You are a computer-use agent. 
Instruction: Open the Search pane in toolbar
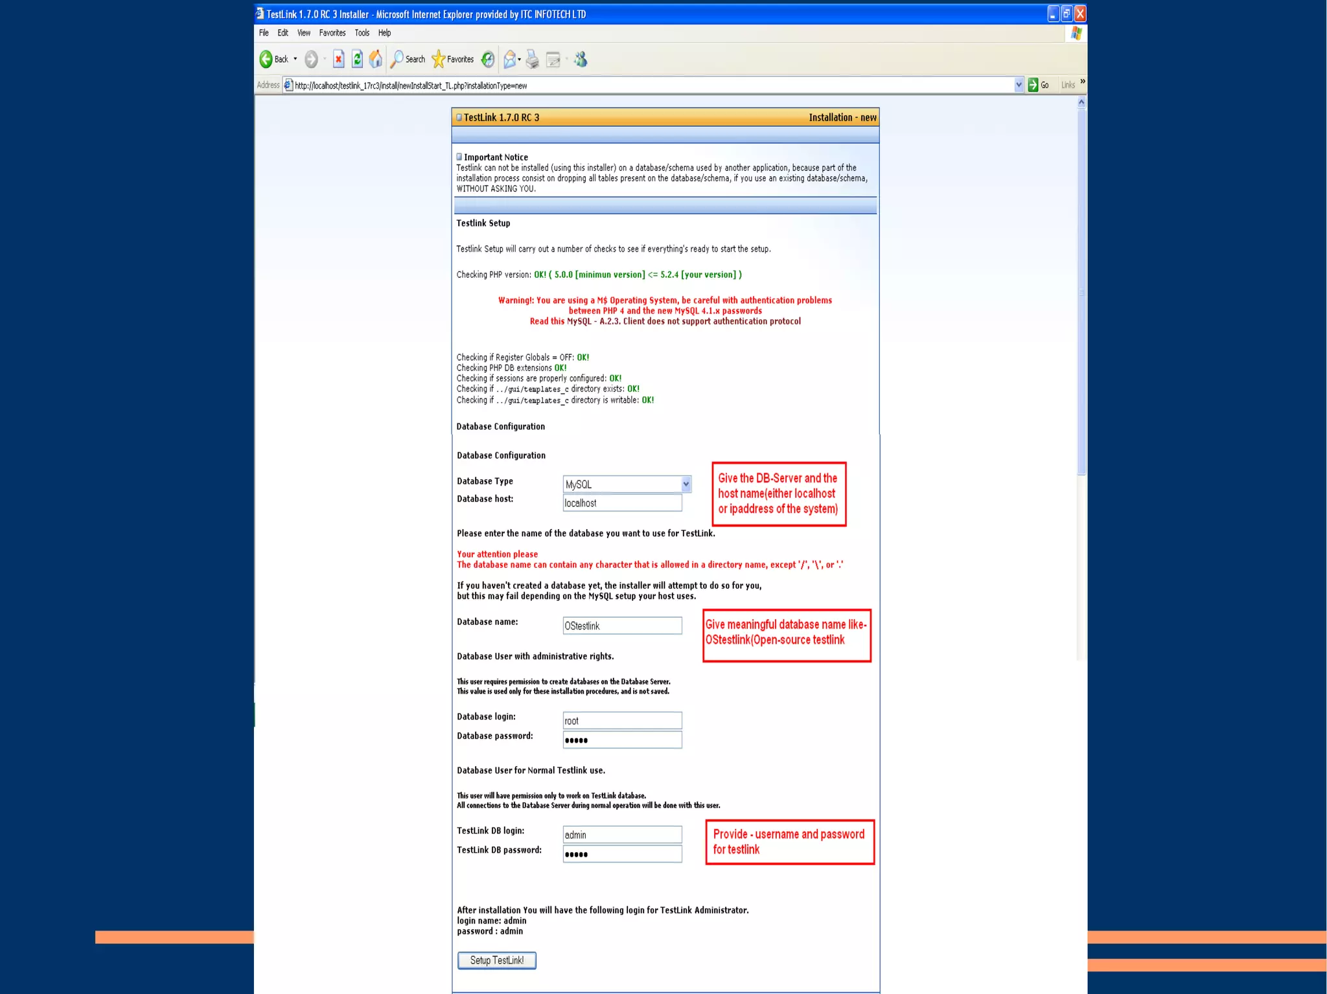pyautogui.click(x=408, y=60)
